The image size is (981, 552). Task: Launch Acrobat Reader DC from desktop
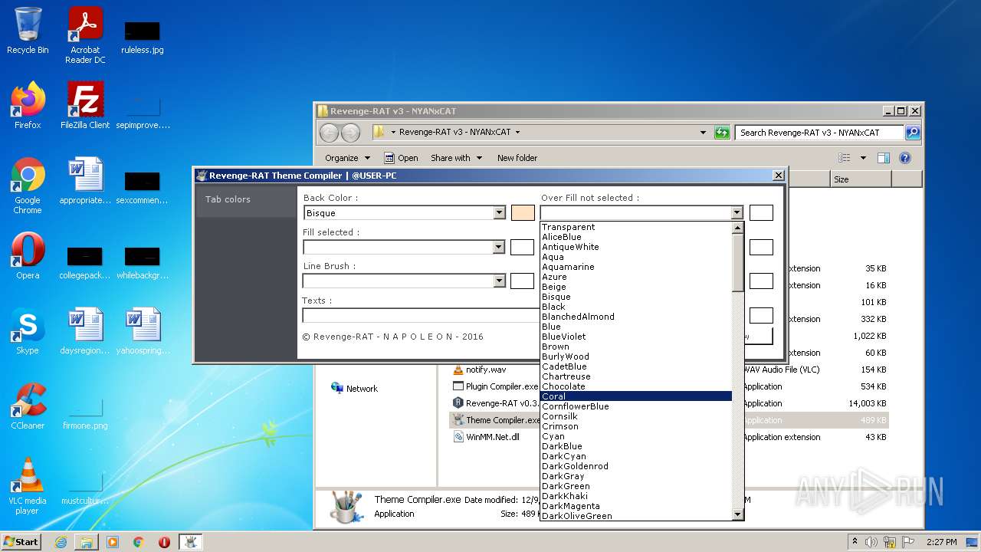pos(85,35)
